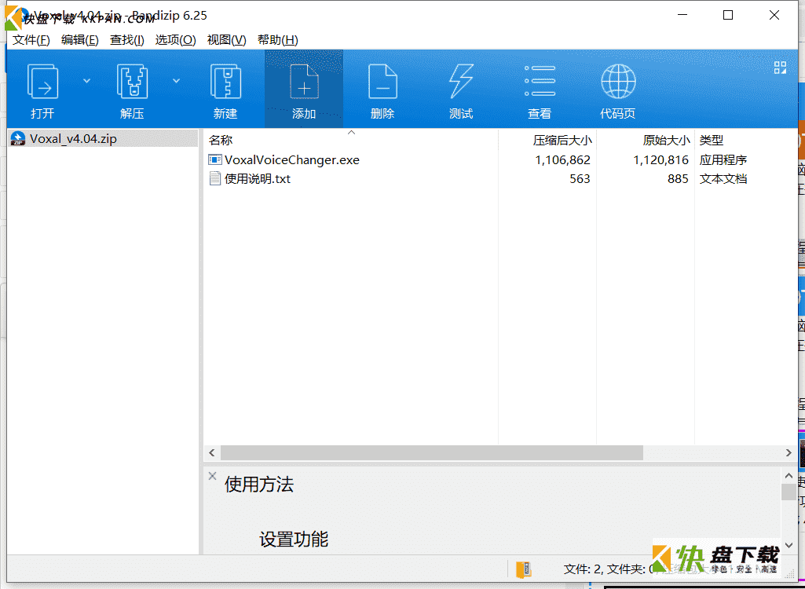The image size is (805, 589).
Task: Click the 应用程序 type cell
Action: coord(723,160)
